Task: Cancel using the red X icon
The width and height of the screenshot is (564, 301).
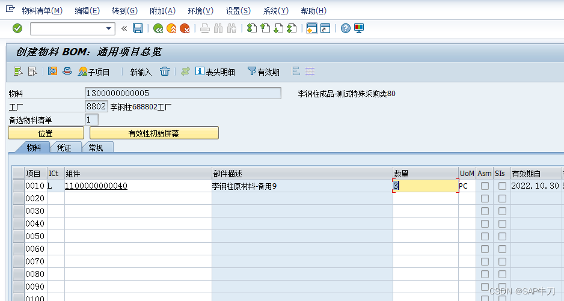Action: (185, 28)
